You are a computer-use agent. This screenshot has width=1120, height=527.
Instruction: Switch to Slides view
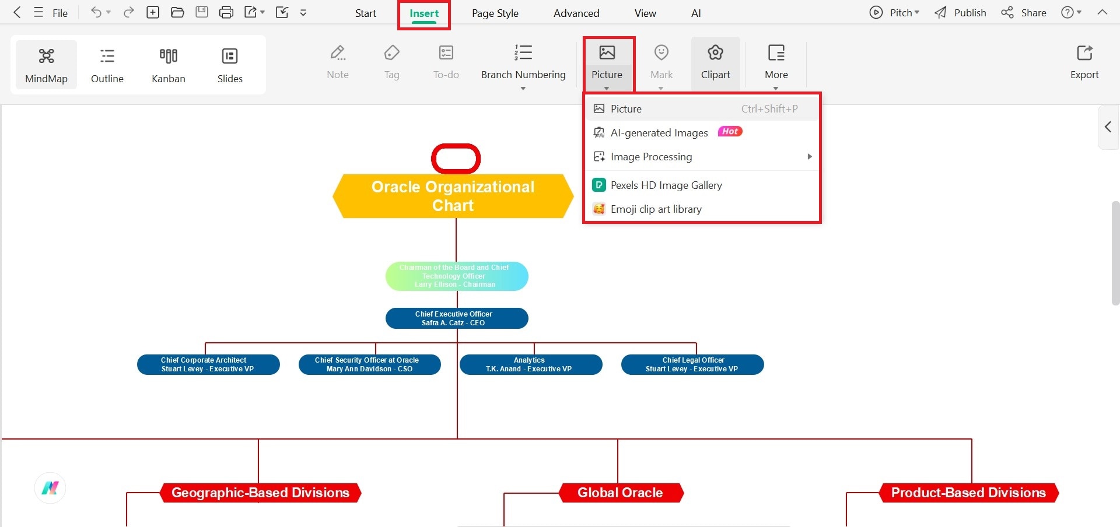[230, 65]
